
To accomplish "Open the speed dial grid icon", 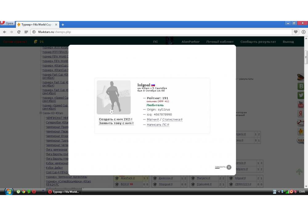I will pos(26,32).
